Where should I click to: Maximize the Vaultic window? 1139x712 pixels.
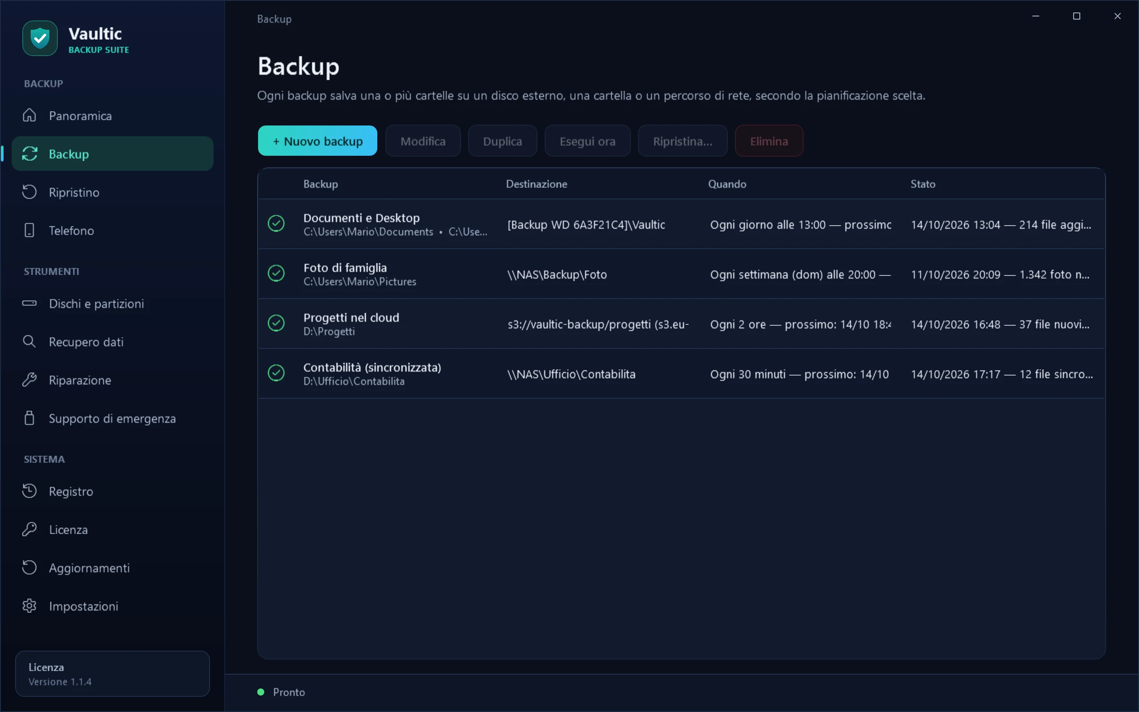1076,16
